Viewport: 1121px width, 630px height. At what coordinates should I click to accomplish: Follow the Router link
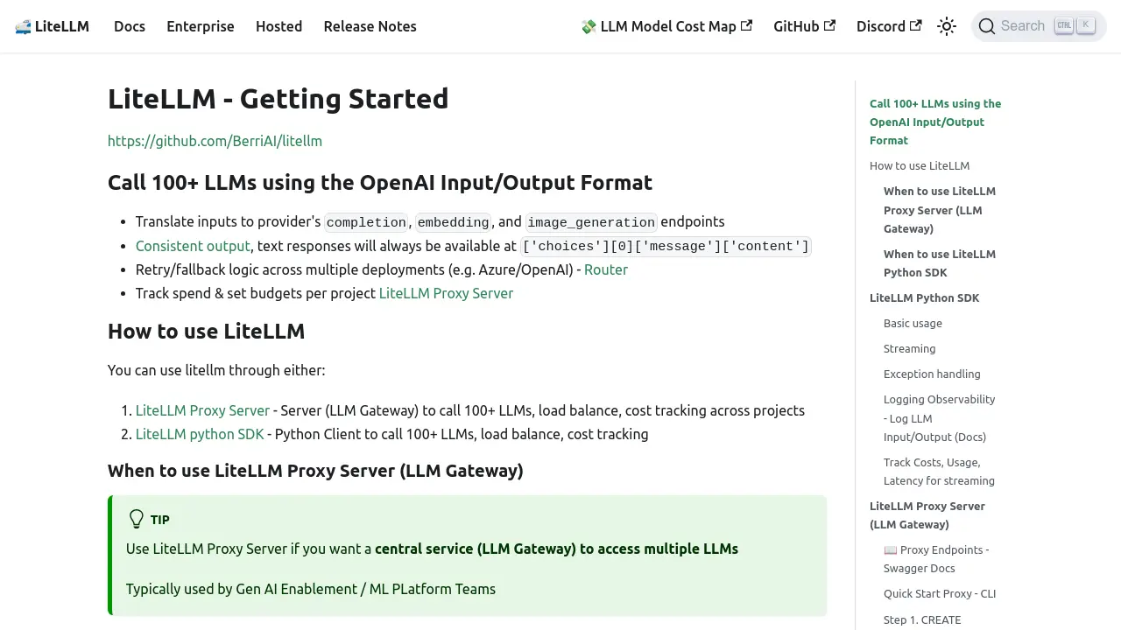(x=606, y=269)
